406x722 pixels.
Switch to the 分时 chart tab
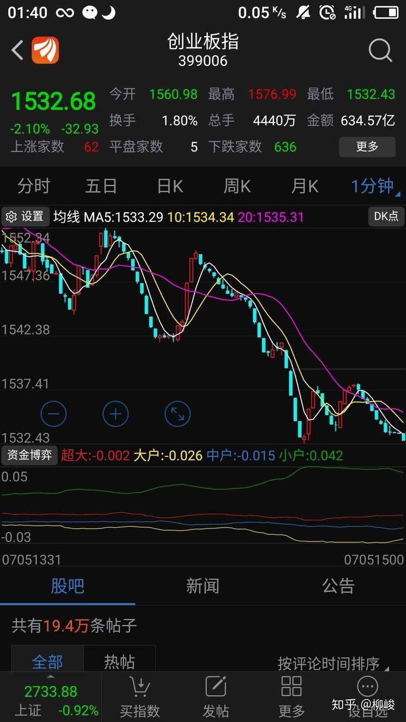(34, 186)
